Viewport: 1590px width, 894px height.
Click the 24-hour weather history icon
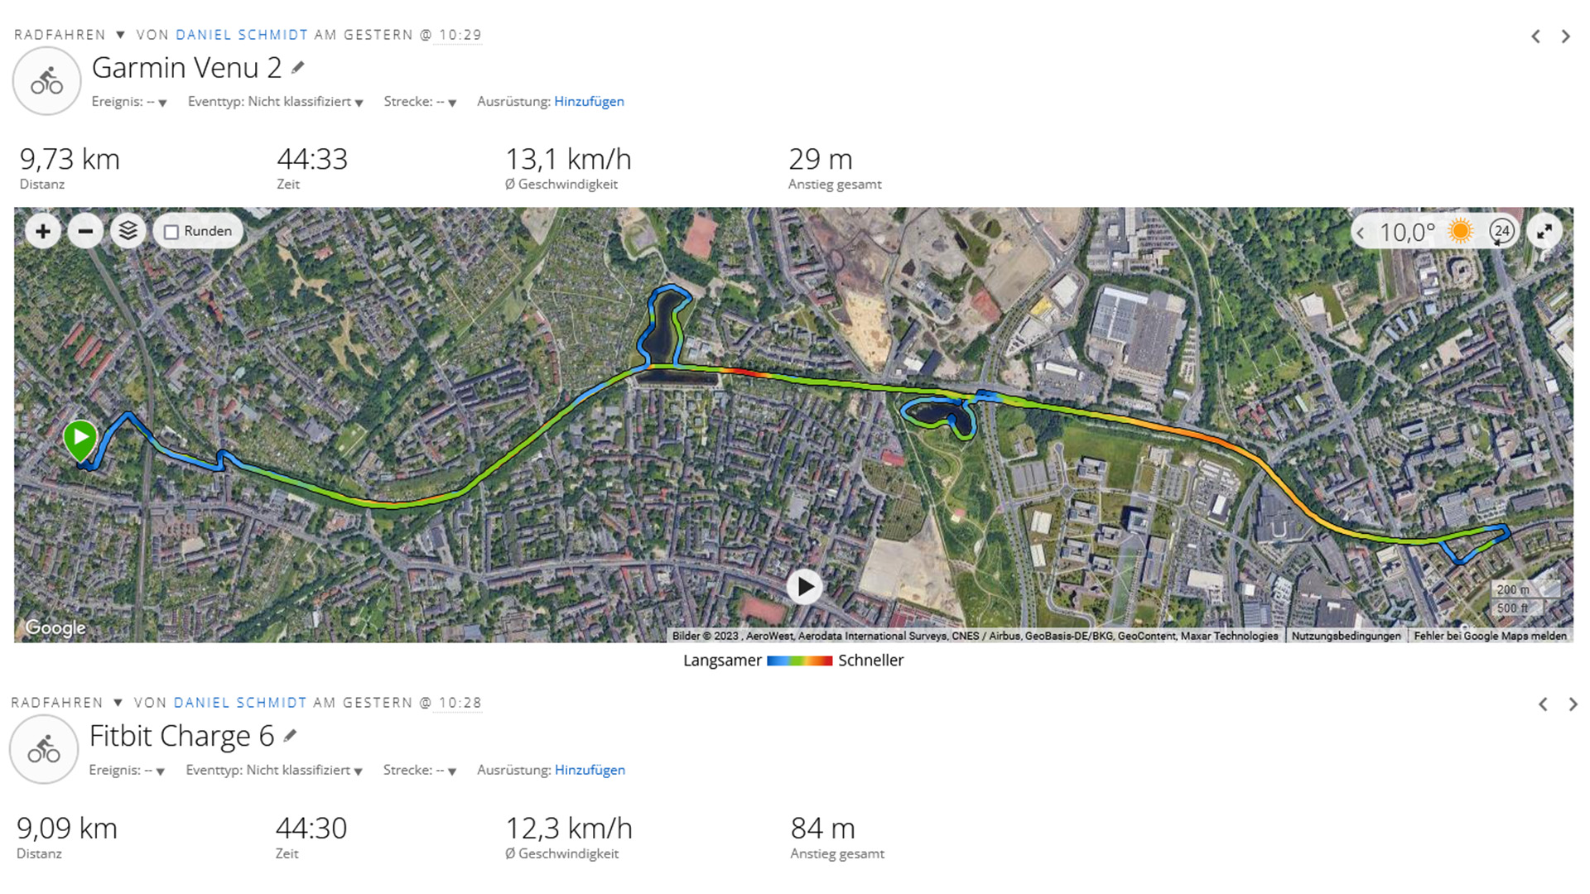click(1501, 232)
